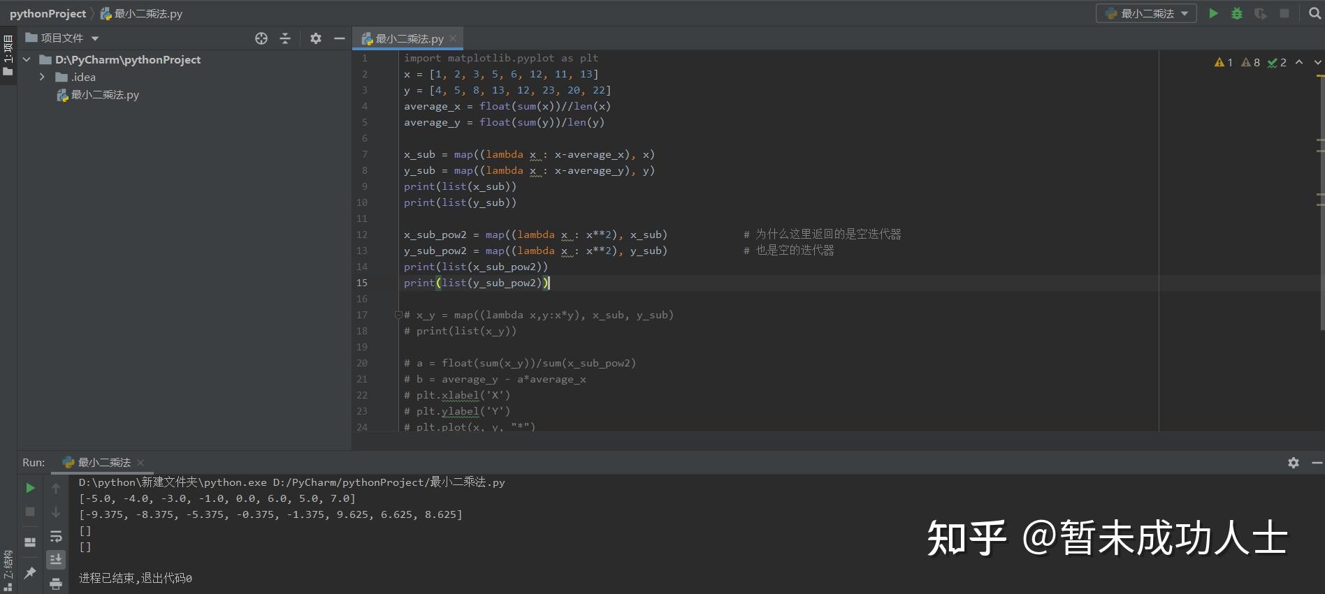Run the script with the top toolbar play button

1213,13
